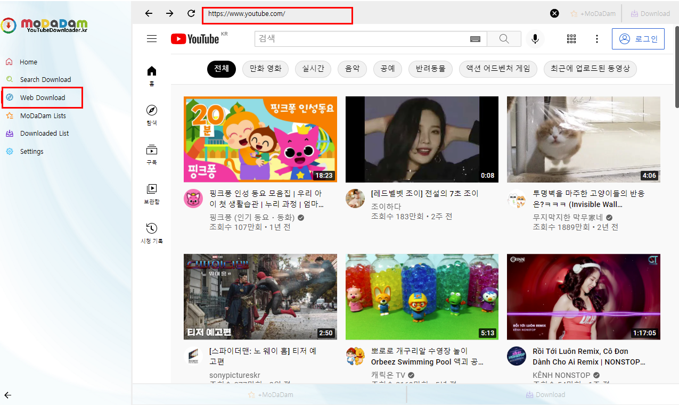This screenshot has height=405, width=679.
Task: Open the 1:17:05 remix video thumbnail
Action: (x=584, y=297)
